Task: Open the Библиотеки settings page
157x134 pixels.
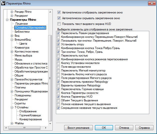Action: (22, 32)
